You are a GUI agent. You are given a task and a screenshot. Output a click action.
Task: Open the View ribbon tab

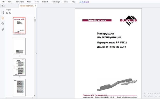29,2
